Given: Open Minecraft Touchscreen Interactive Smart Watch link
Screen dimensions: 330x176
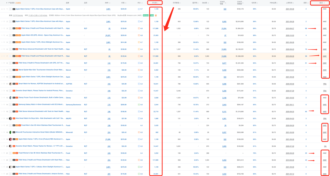Looking at the screenshot, I should [x=40, y=132].
